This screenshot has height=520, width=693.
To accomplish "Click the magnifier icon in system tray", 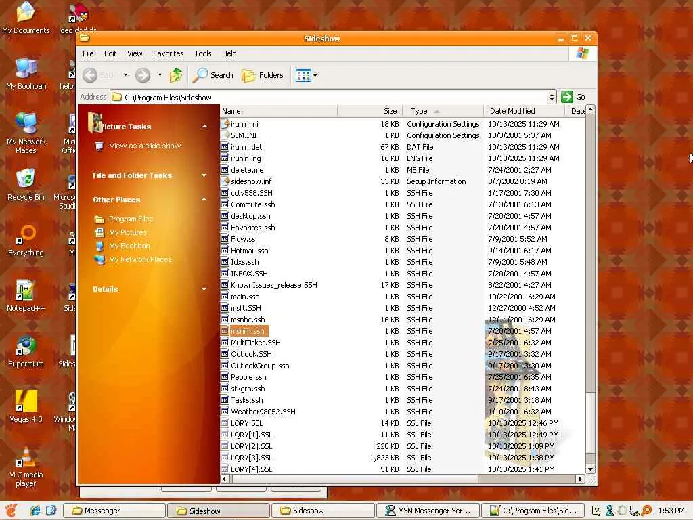I will [x=646, y=511].
